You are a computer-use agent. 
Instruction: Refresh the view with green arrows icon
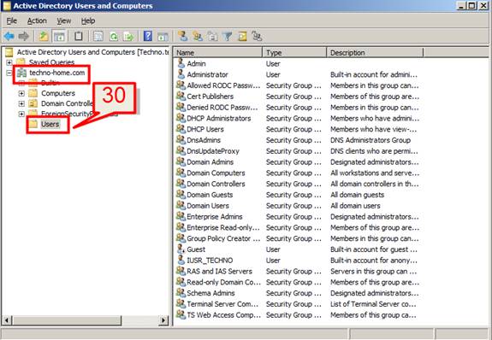113,37
